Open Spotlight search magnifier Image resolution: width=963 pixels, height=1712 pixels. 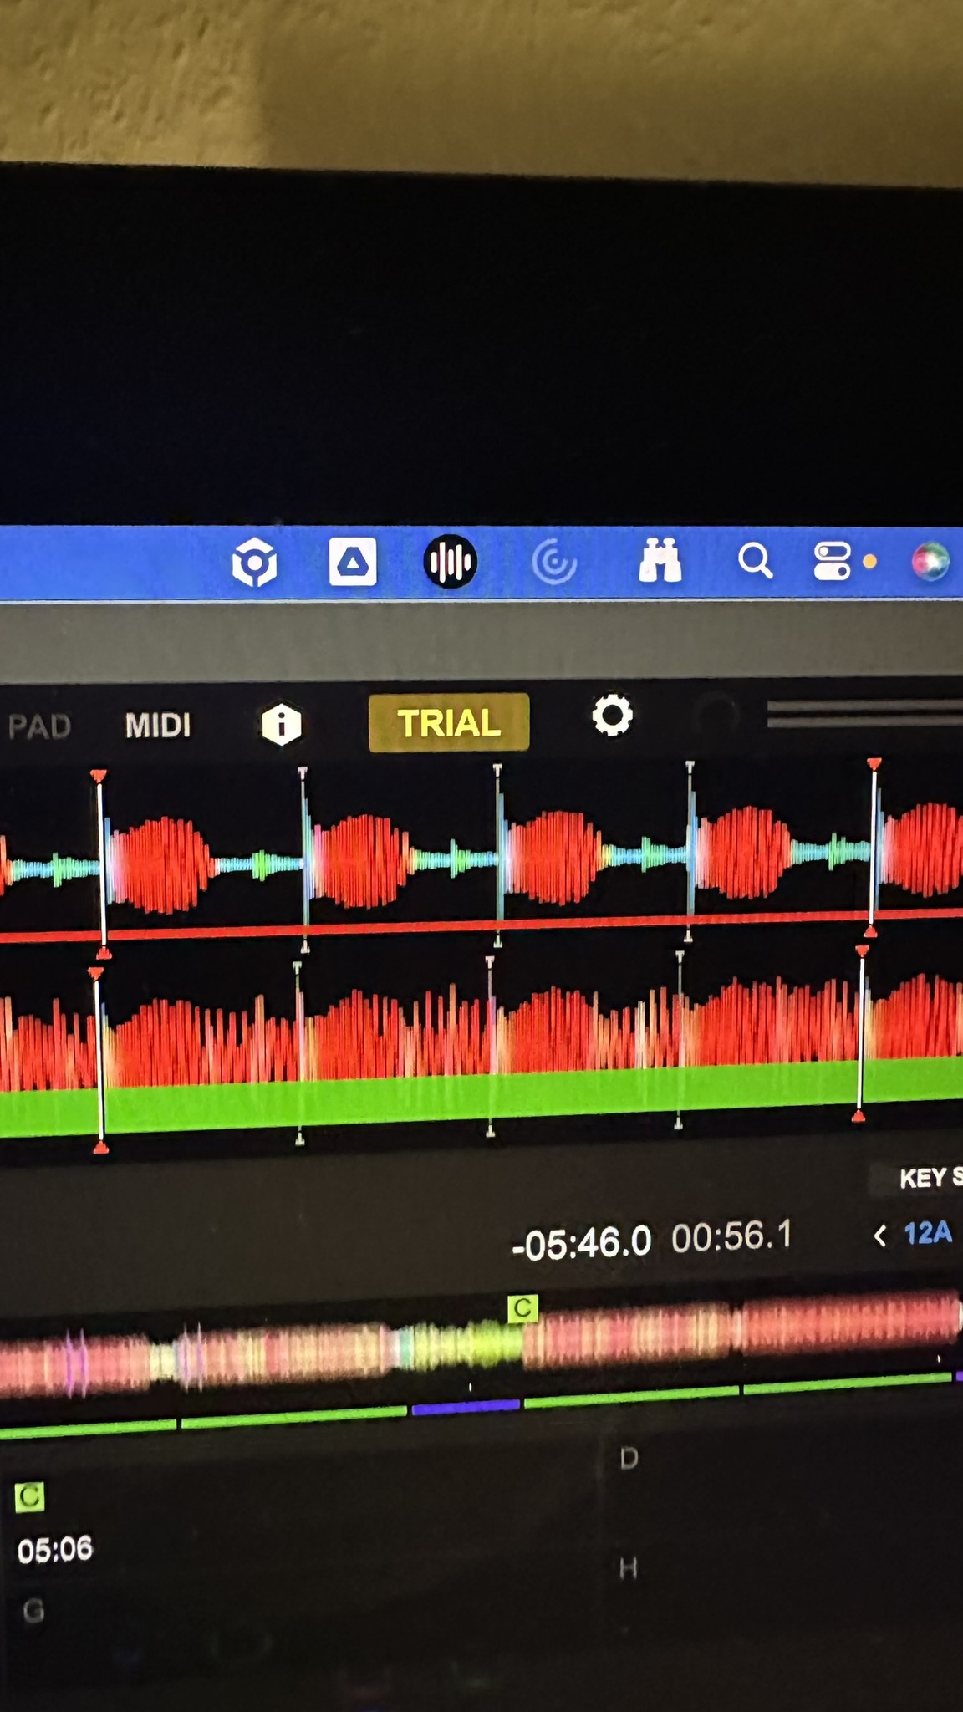755,561
